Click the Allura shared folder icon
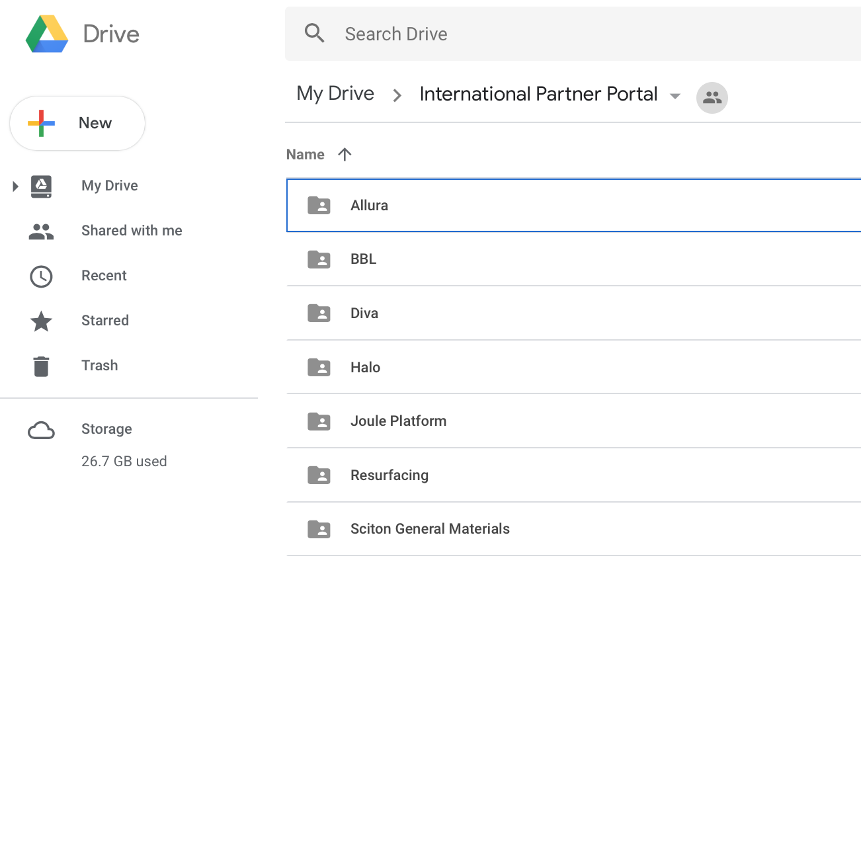 tap(319, 206)
